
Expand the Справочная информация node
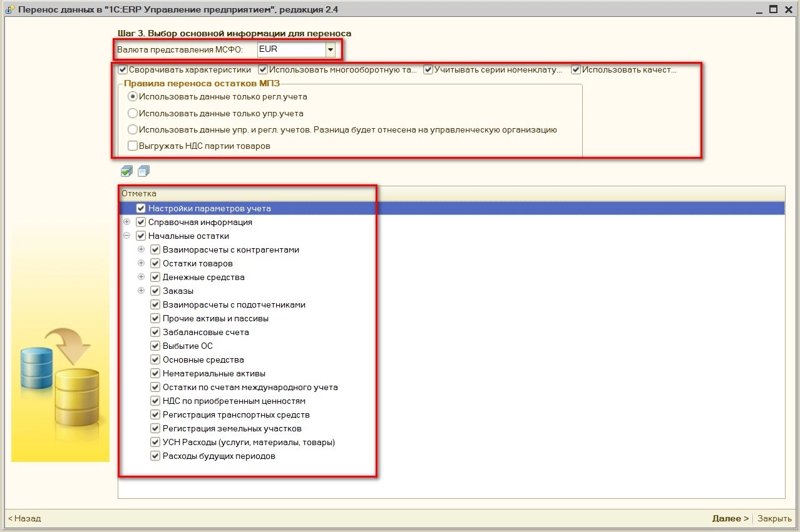tap(126, 222)
